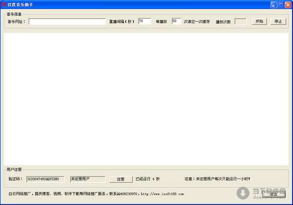293x205 pixels.
Task: Click the 百度音乐助手 title bar icon
Action: pos(3,4)
